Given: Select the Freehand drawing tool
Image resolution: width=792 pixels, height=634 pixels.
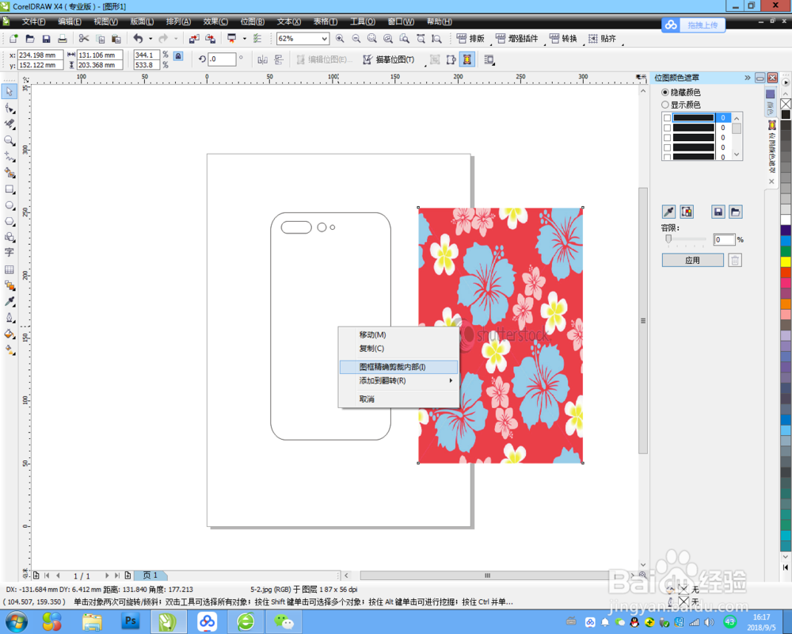Looking at the screenshot, I should pos(10,157).
